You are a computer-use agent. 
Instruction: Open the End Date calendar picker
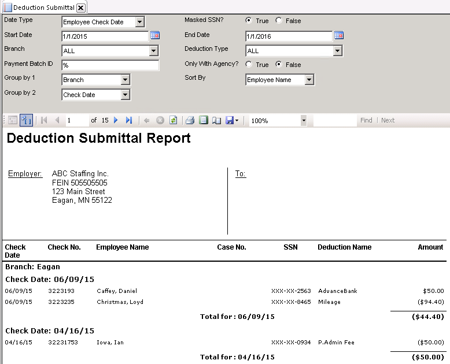click(338, 36)
